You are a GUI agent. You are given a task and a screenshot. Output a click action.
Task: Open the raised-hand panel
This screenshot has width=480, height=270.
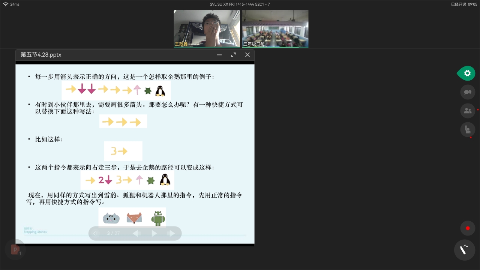[x=468, y=130]
